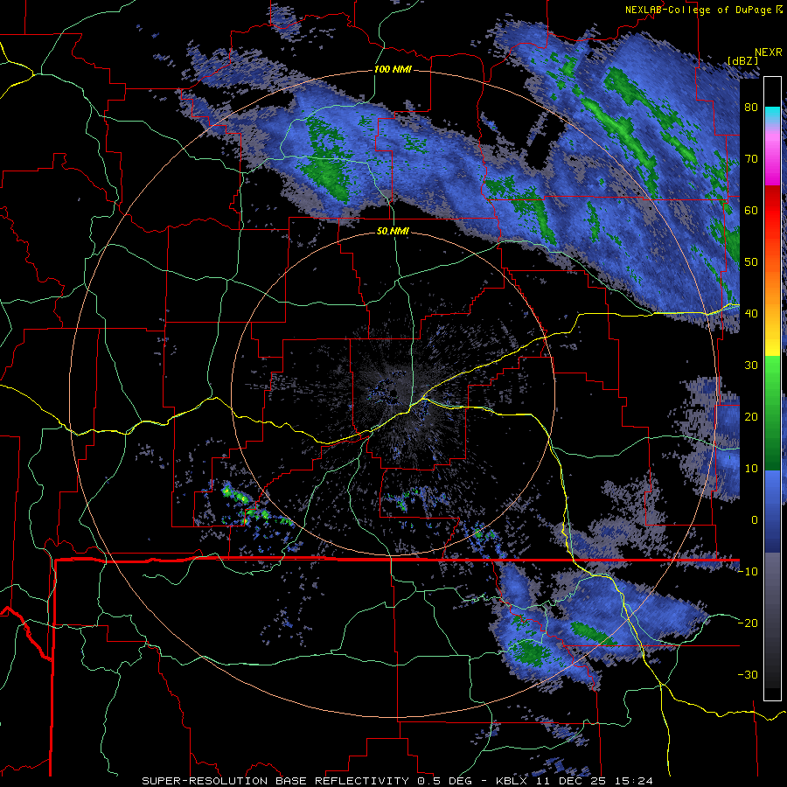
Task: Click the cyan top segment of color bar
Action: click(x=772, y=113)
